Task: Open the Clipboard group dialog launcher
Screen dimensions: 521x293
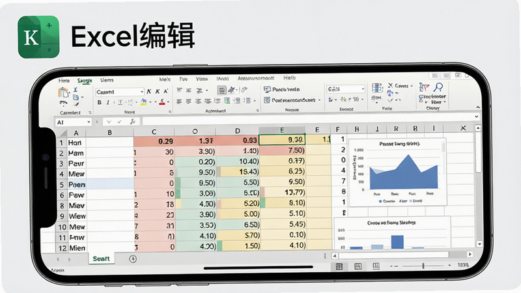Action: pyautogui.click(x=90, y=113)
